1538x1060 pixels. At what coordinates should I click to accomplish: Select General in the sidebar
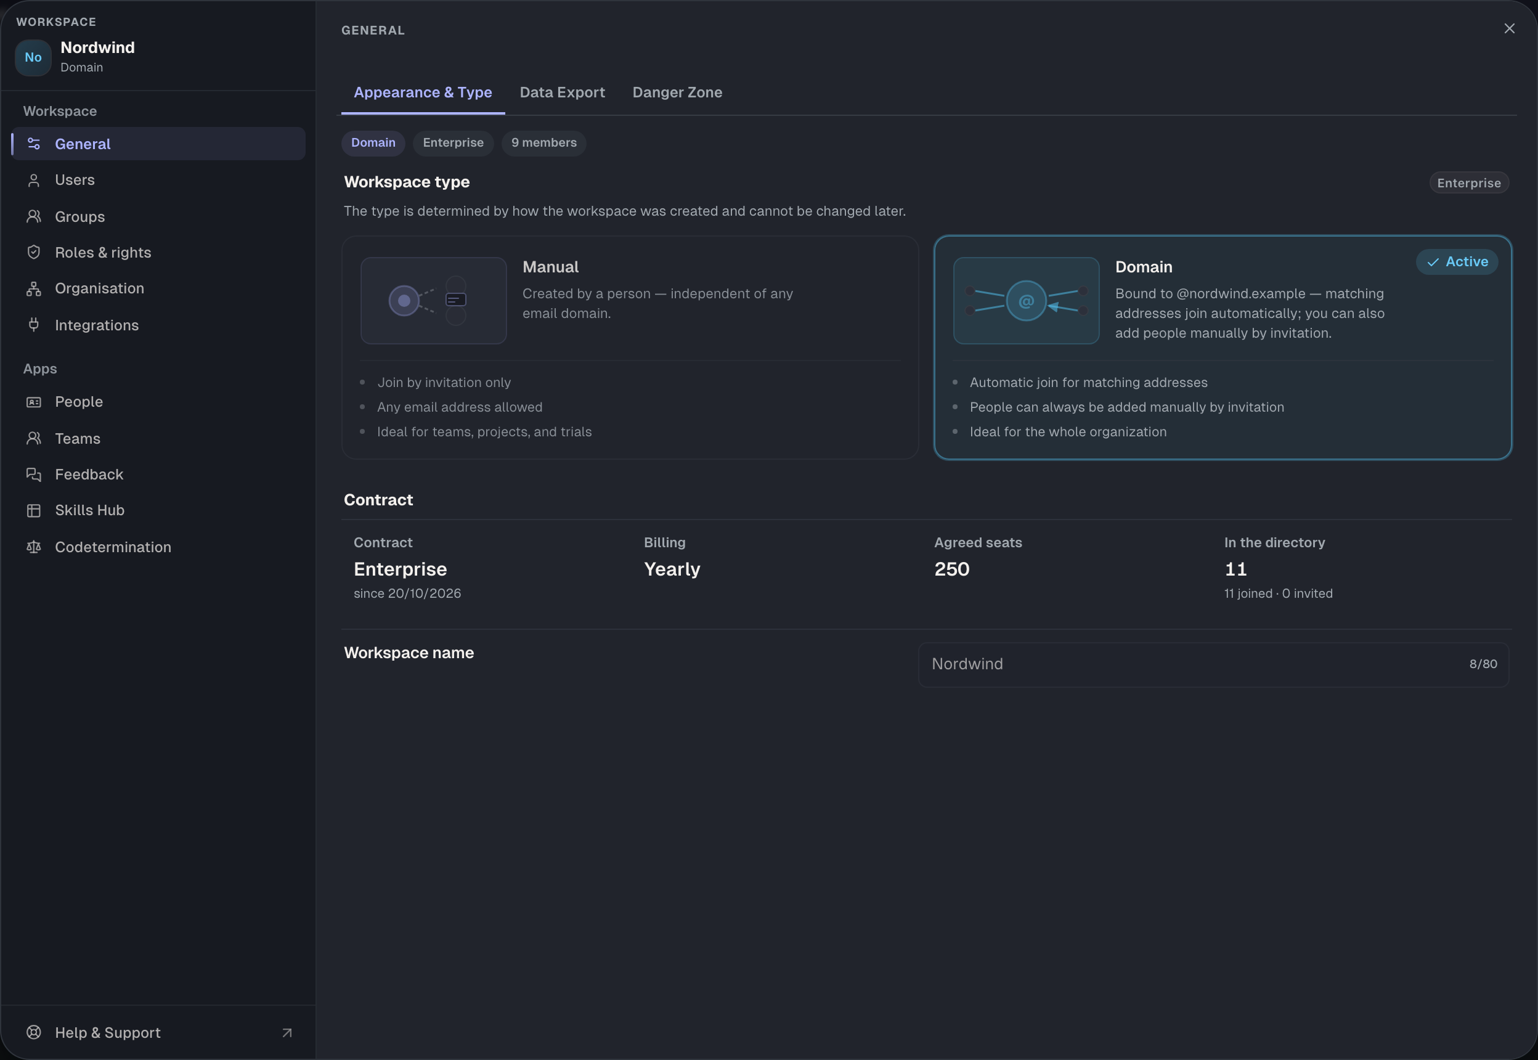point(159,144)
